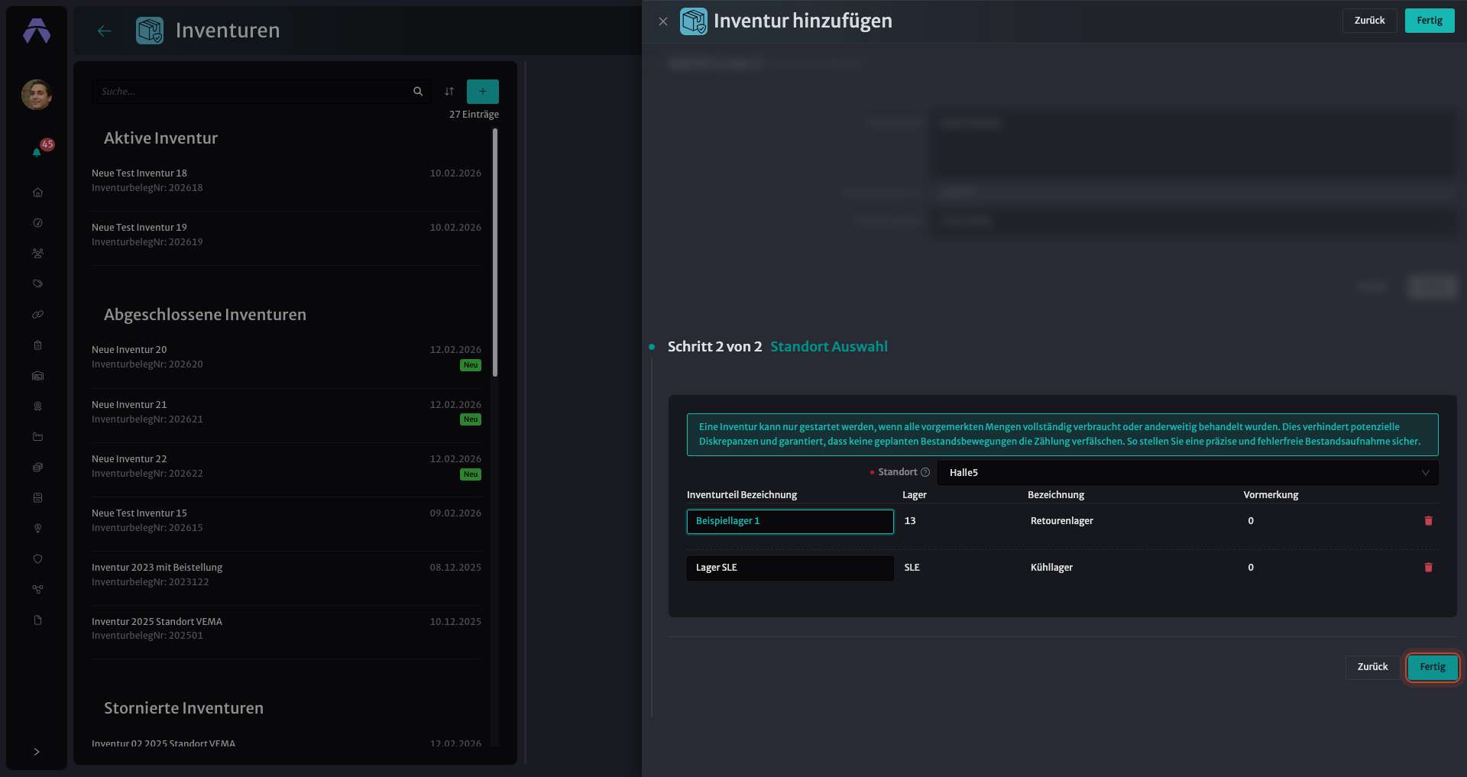Open the clipboard sidebar icon
The image size is (1467, 777).
pyautogui.click(x=37, y=345)
